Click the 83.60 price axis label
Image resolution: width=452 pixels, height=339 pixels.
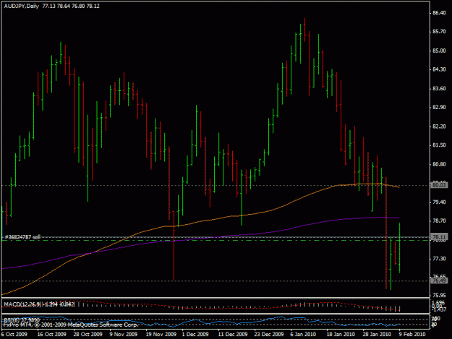[x=439, y=88]
